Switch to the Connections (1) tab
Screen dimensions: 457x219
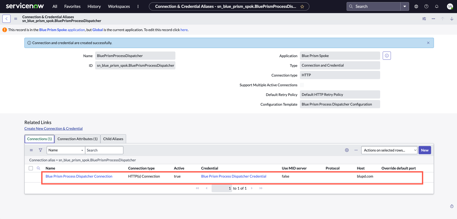point(39,139)
